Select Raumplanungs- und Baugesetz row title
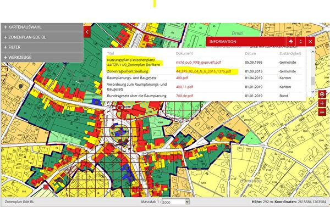 tap(132, 78)
